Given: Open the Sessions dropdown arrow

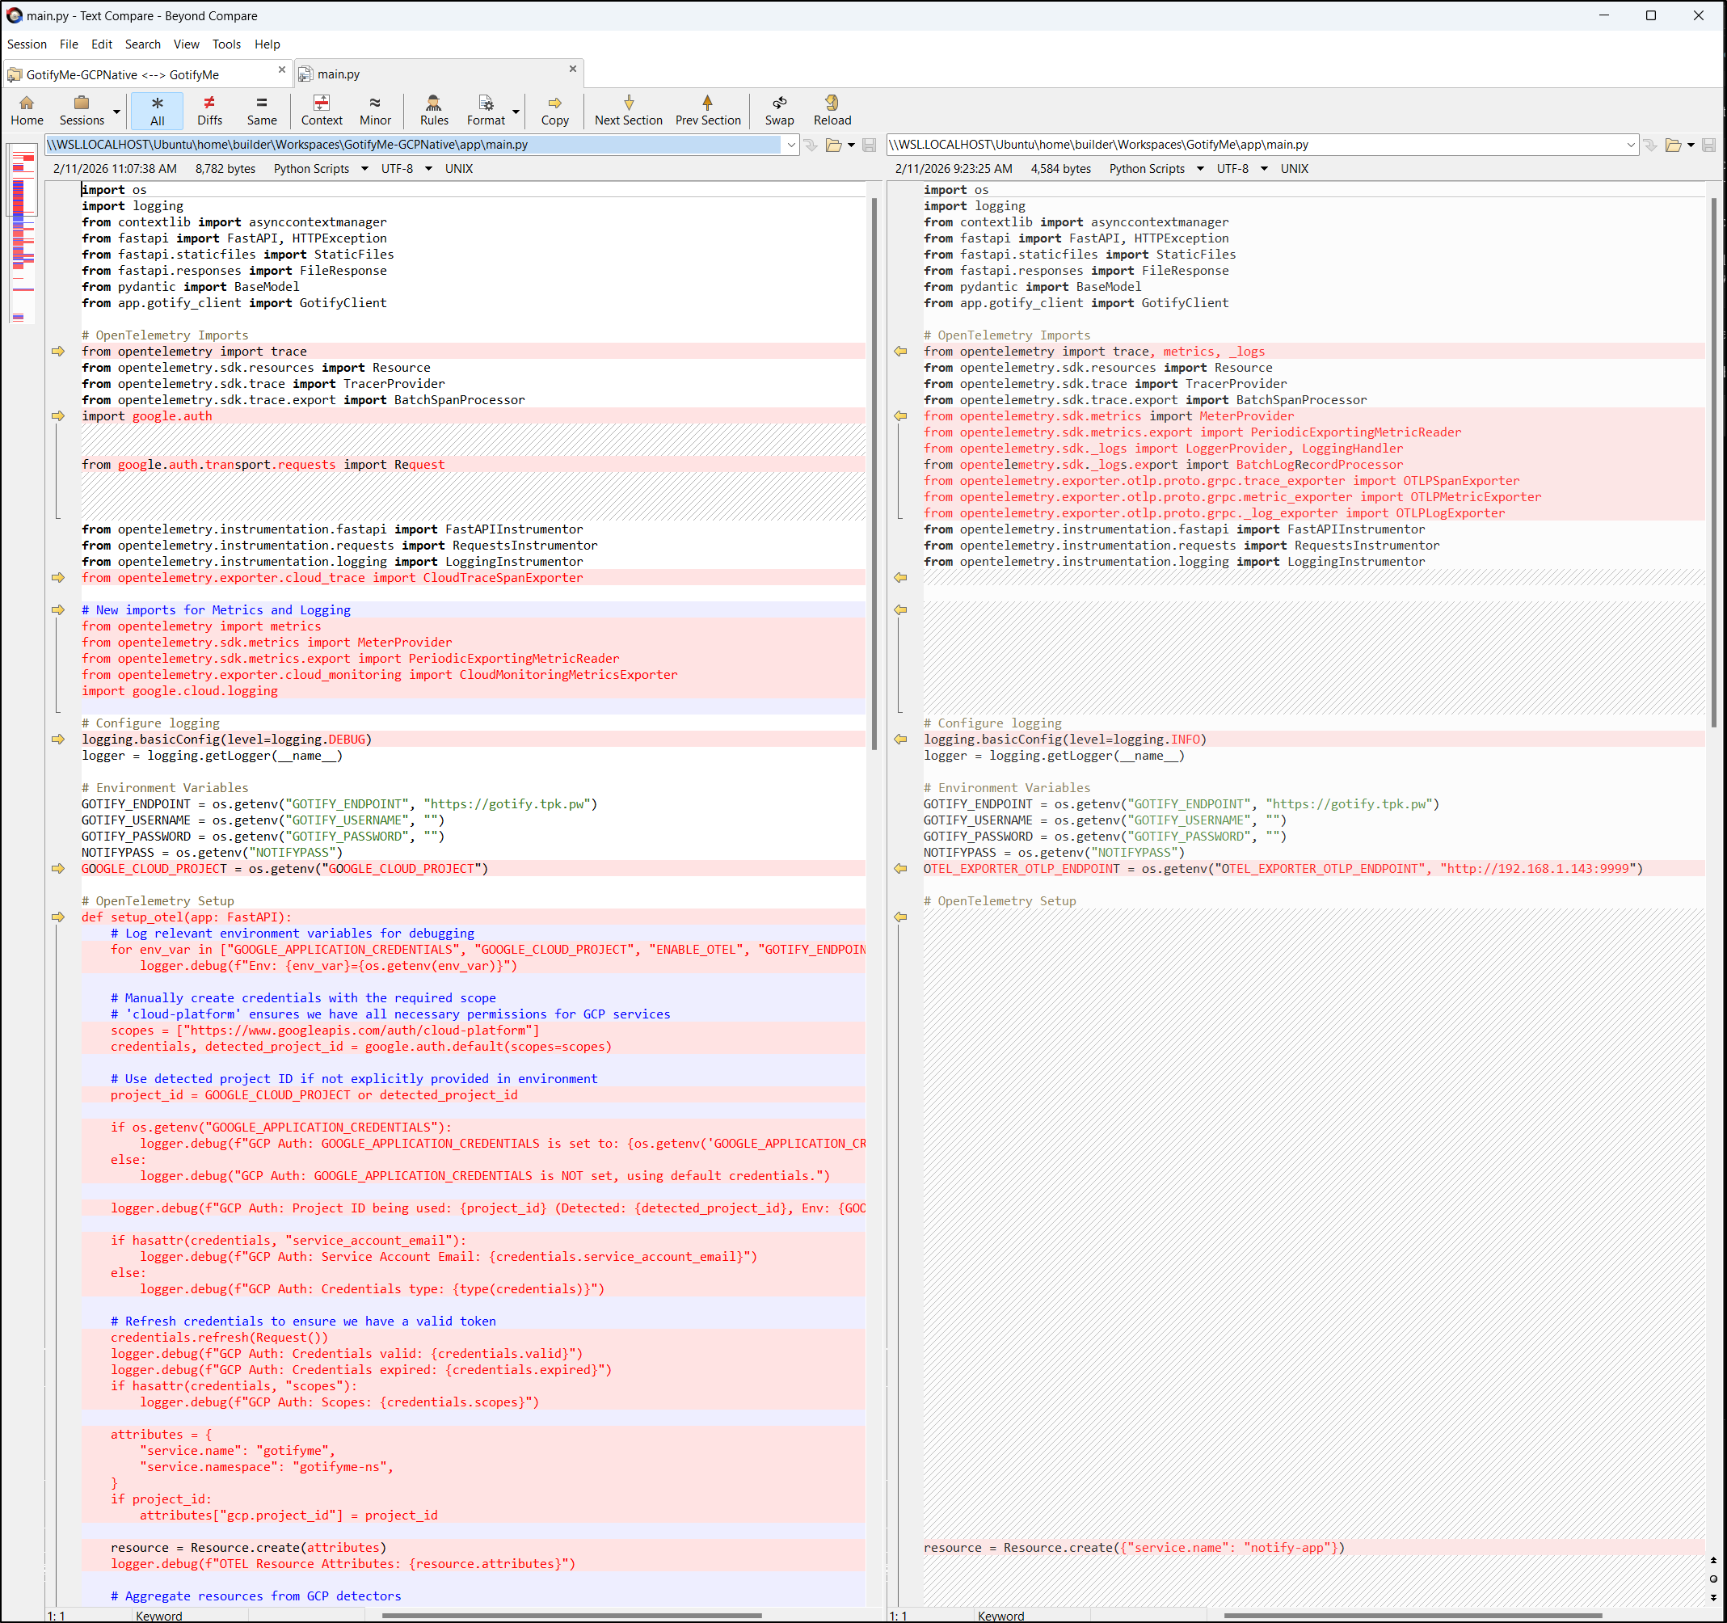Looking at the screenshot, I should tap(116, 112).
